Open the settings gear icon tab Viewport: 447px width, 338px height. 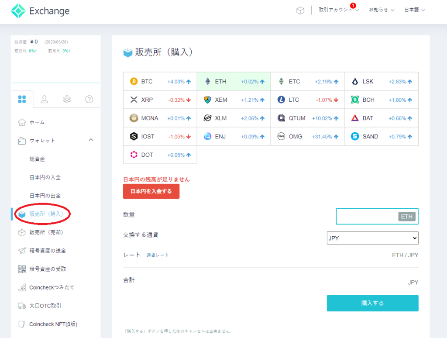point(67,99)
